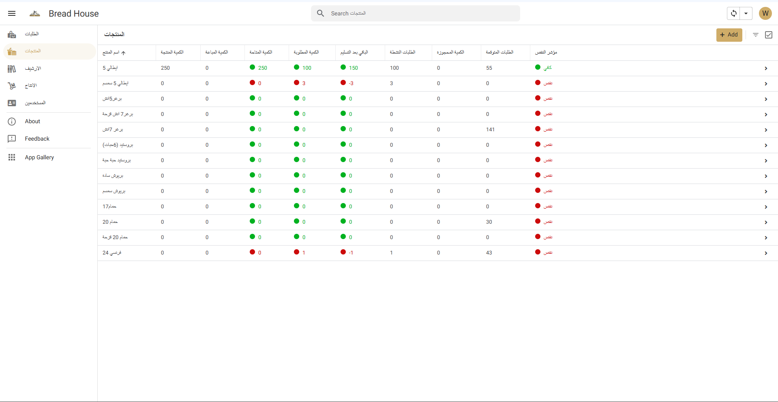Click the filter icon beside Add

pyautogui.click(x=755, y=35)
